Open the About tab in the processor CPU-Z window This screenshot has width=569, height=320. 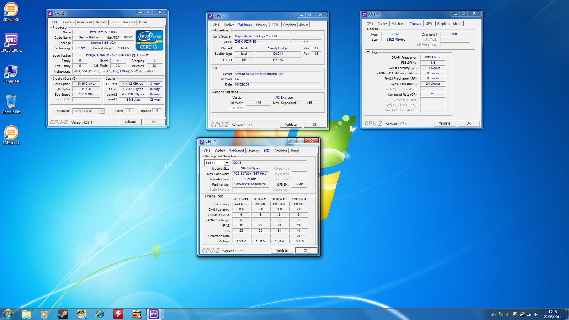[143, 22]
